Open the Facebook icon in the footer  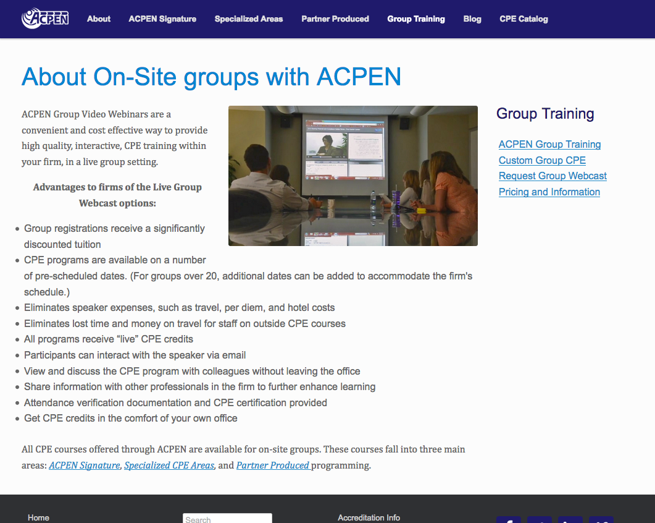(x=508, y=519)
